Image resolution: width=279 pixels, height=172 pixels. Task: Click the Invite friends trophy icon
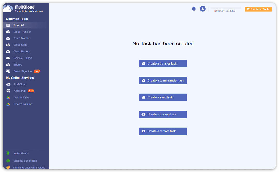8,153
